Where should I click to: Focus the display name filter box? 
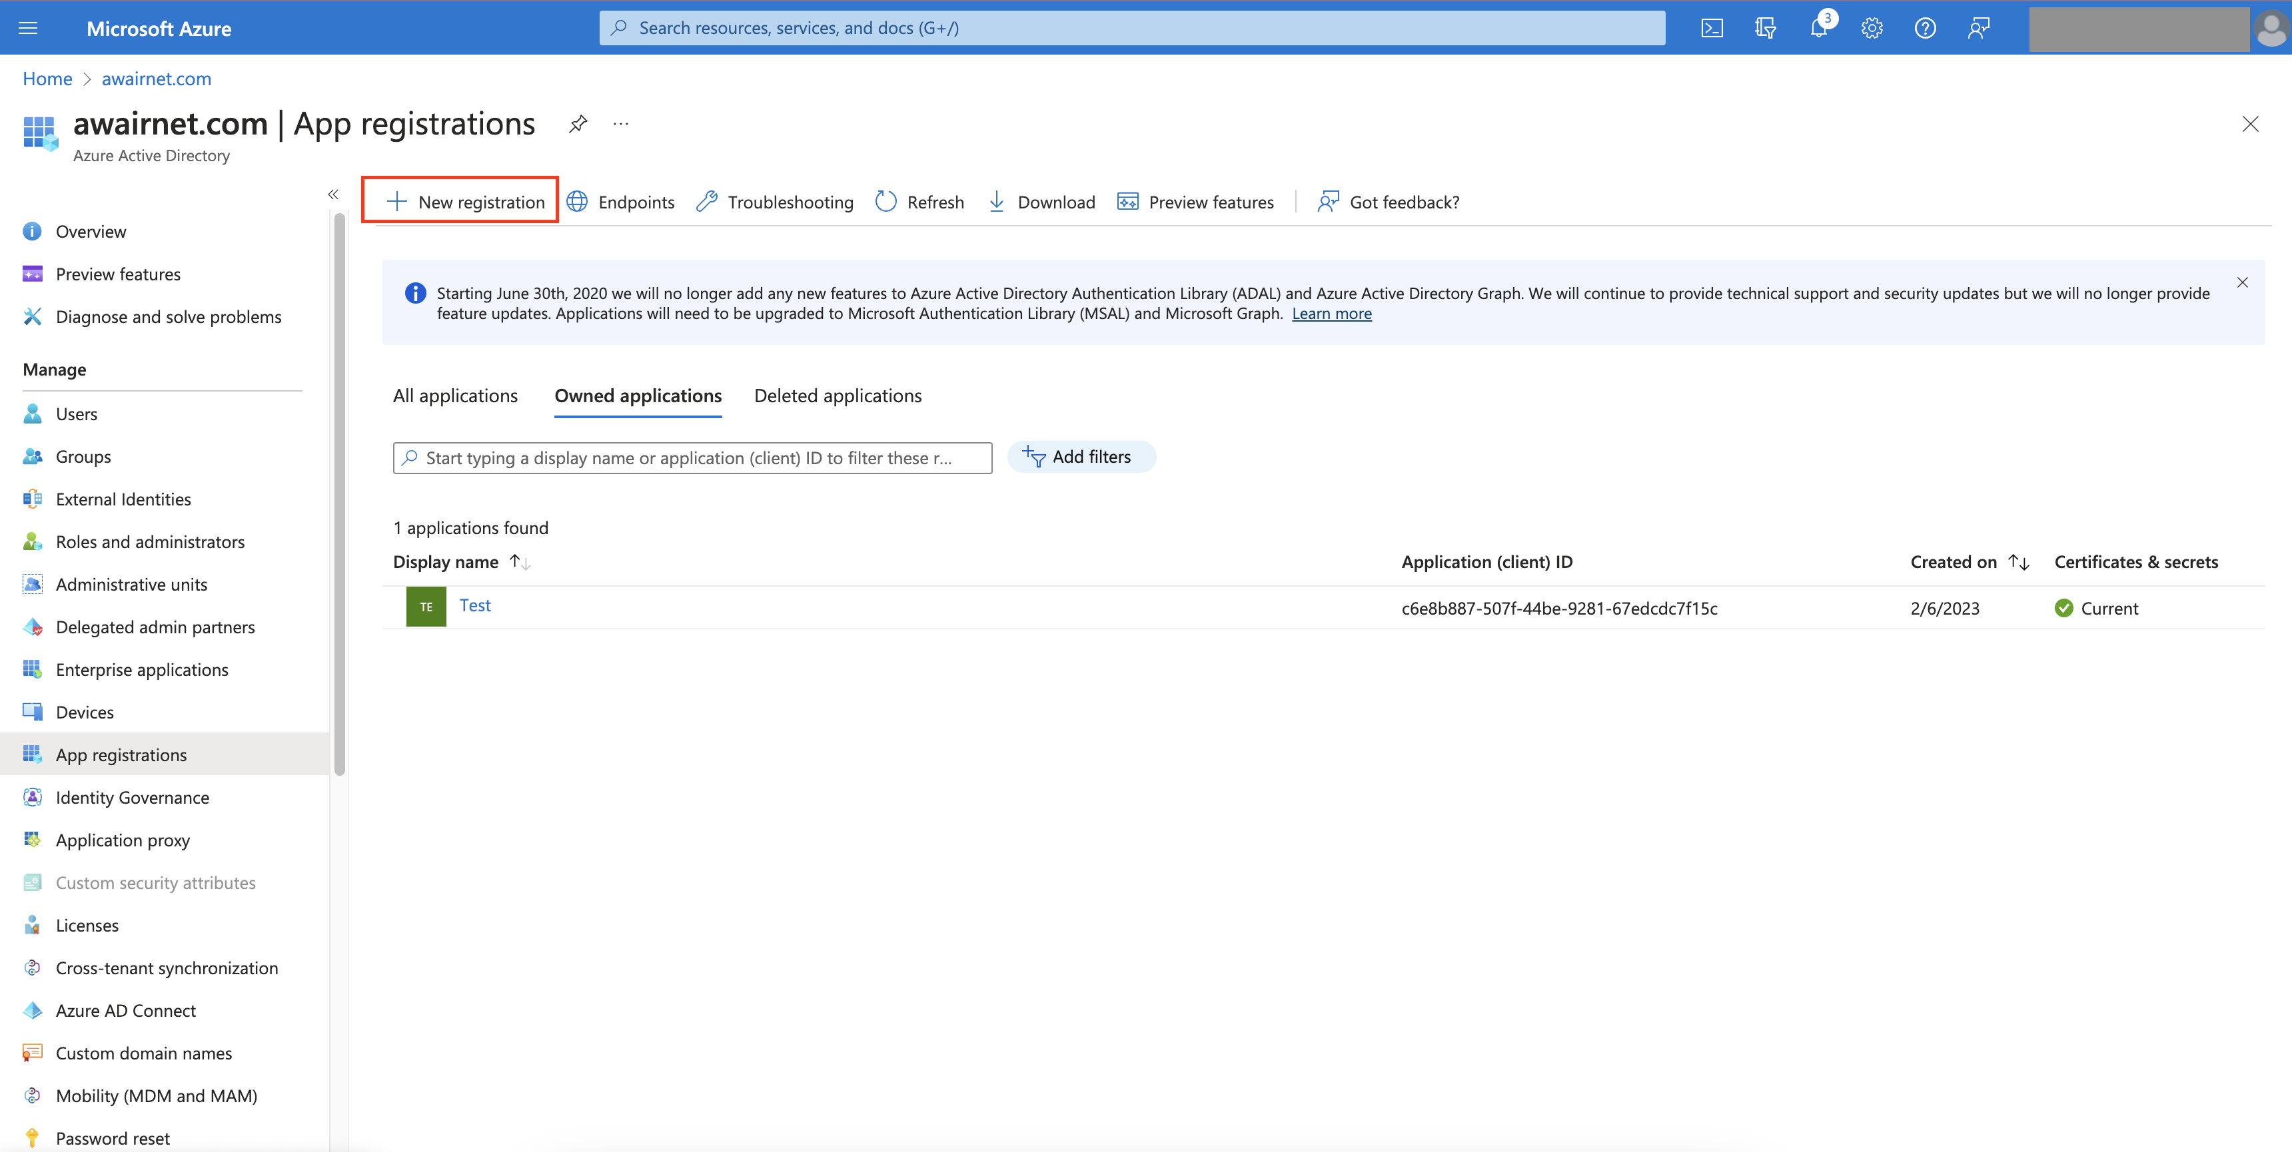[692, 458]
